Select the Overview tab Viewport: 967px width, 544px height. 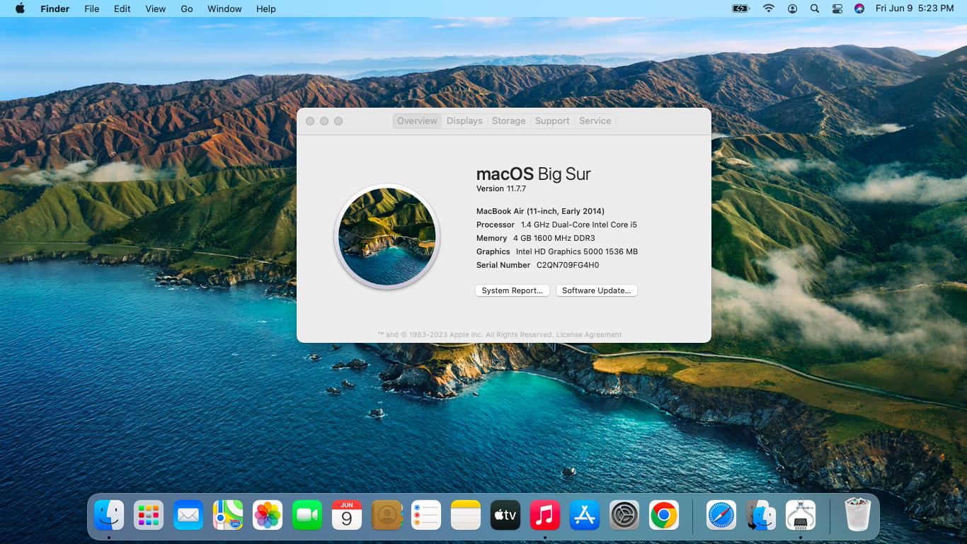tap(417, 121)
